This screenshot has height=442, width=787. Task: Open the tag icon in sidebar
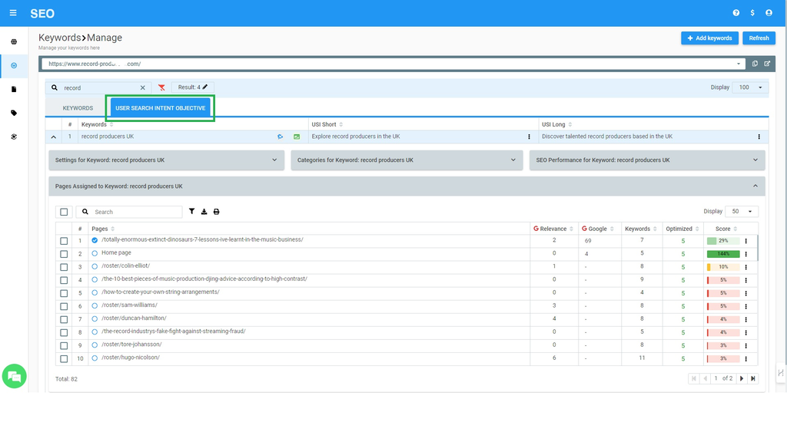(14, 113)
